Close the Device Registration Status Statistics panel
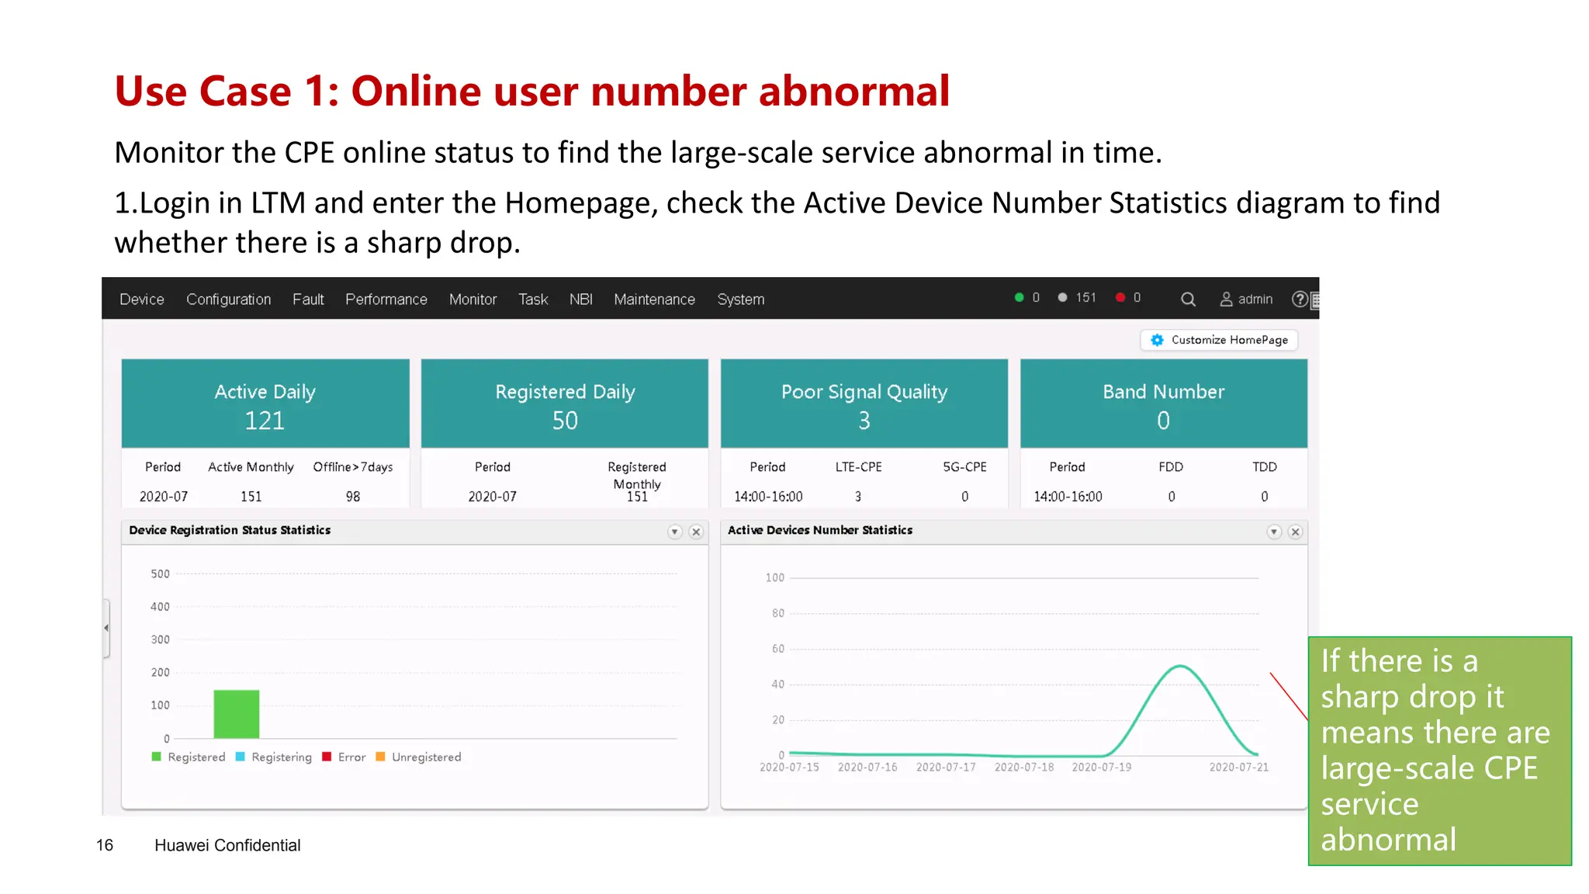Viewport: 1589px width, 894px height. tap(696, 532)
